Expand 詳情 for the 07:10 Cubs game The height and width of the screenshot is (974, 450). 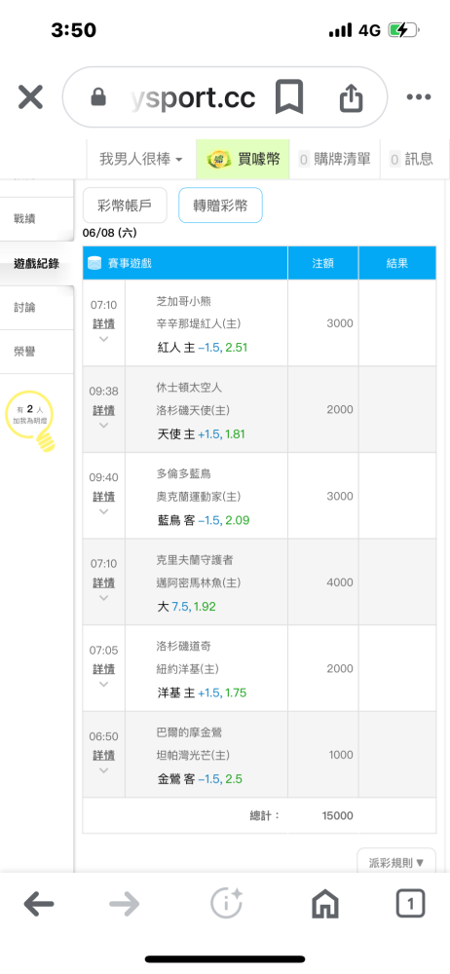104,324
